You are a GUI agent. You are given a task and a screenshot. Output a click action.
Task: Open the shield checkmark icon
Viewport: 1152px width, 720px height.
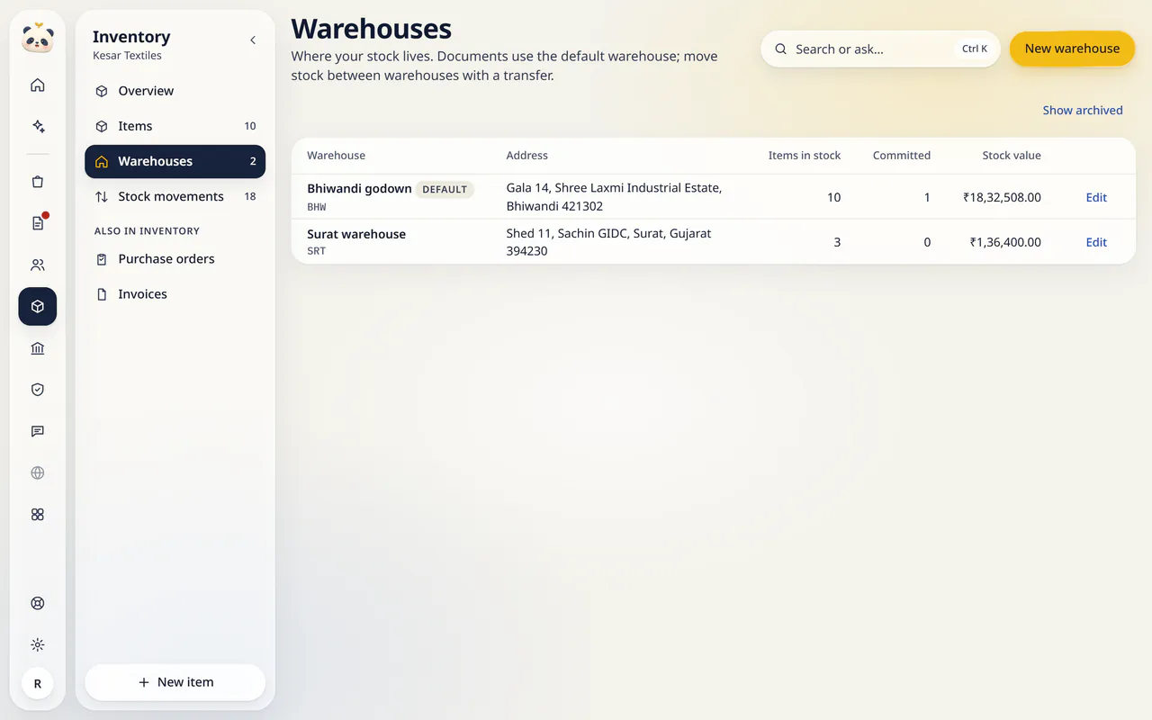click(38, 390)
